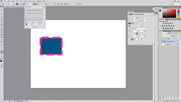The height and width of the screenshot is (102, 181).
Task: Toggle corner radius link in Properties panel
Action: 137,33
